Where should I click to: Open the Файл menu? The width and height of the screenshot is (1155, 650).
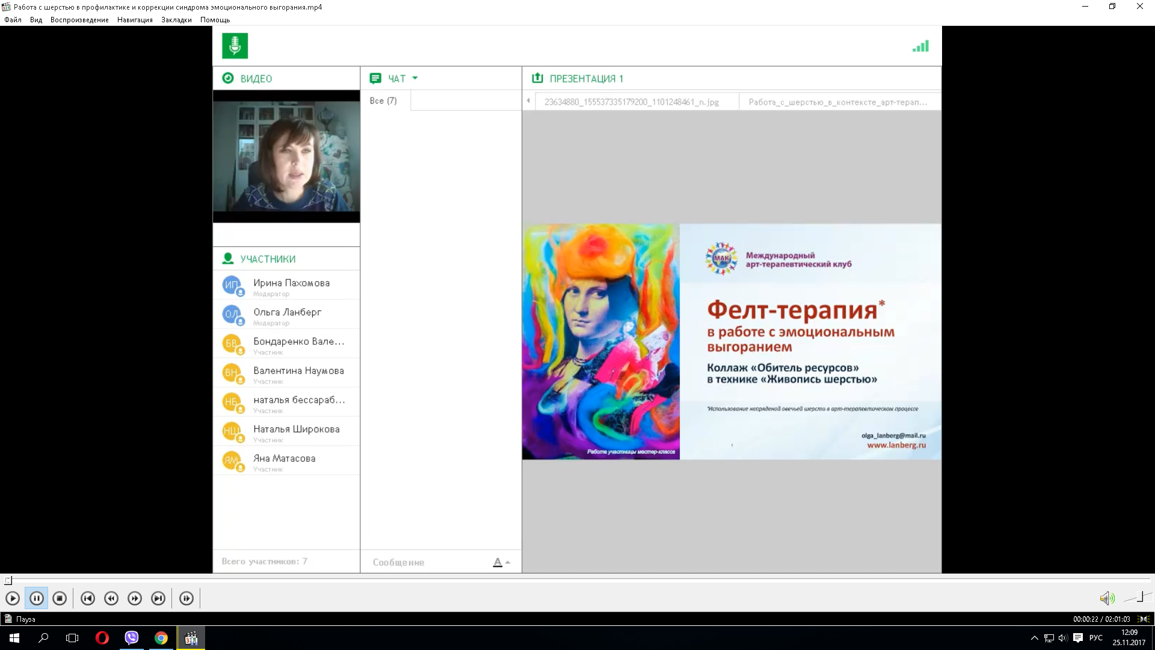pos(13,20)
